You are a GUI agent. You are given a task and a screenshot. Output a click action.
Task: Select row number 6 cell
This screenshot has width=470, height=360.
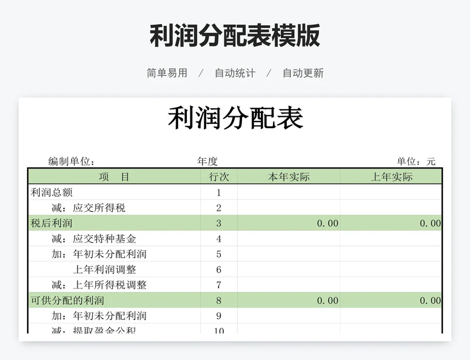point(219,270)
